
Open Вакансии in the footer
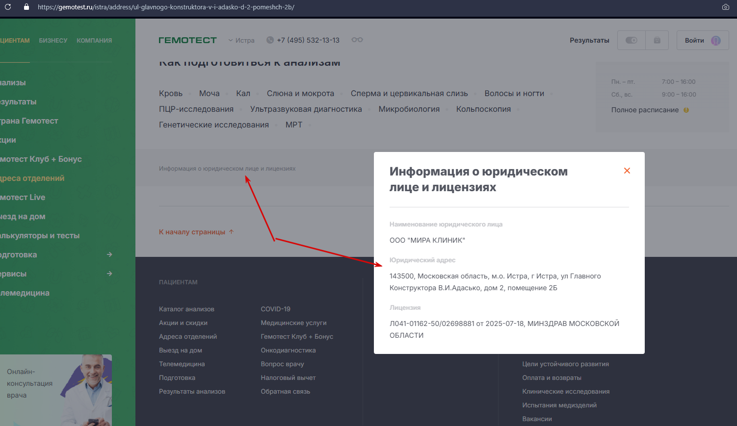(x=537, y=419)
